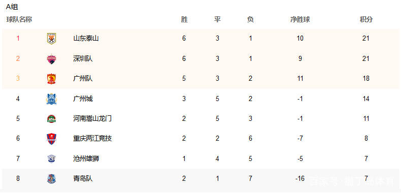Click the Cangzhou Mighty Lions logo
The height and width of the screenshot is (193, 401).
tap(51, 158)
